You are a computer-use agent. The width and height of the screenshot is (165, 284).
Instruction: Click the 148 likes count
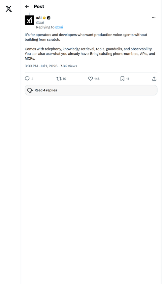97,79
